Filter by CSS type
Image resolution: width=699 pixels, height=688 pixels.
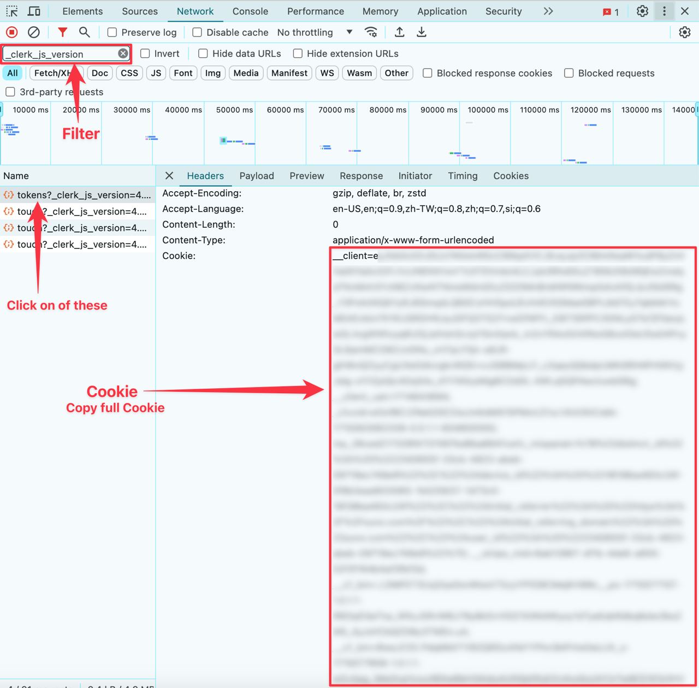pyautogui.click(x=129, y=73)
